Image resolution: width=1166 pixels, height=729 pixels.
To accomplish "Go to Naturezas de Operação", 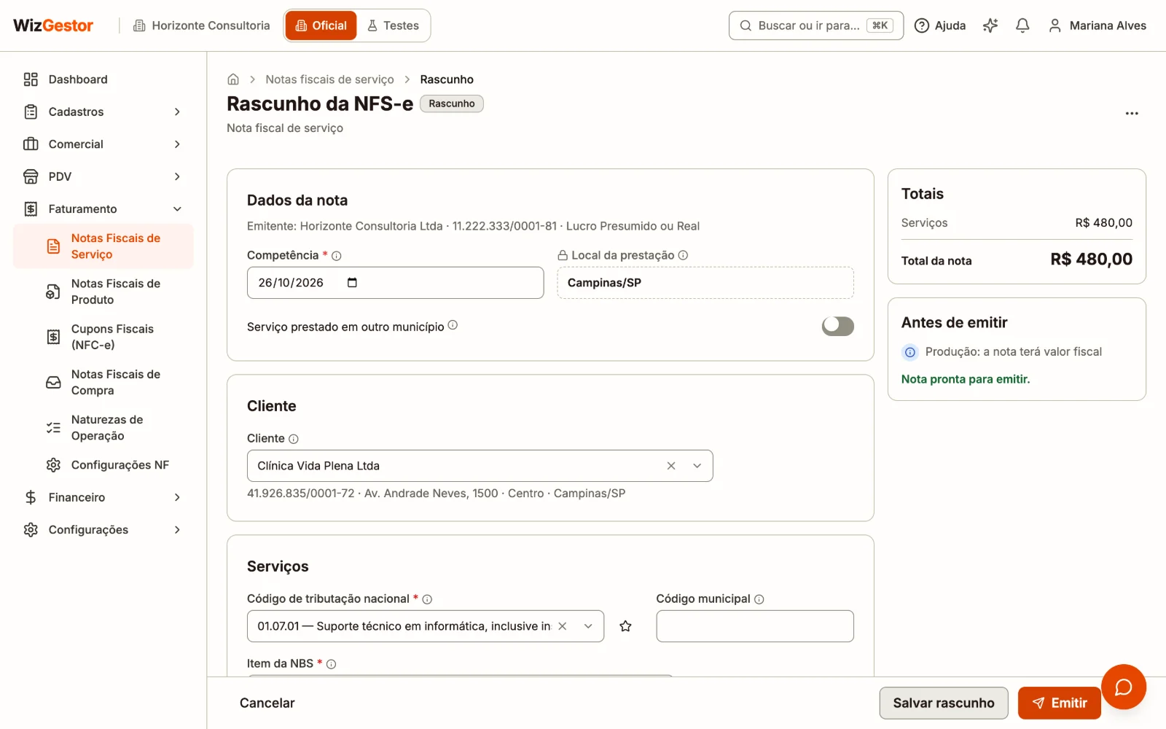I will 103,428.
